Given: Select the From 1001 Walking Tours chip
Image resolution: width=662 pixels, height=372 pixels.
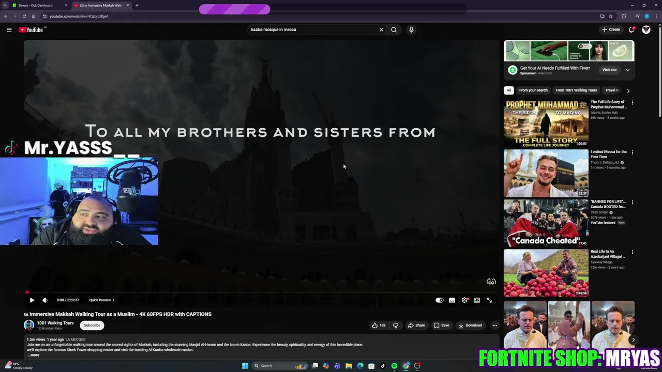Looking at the screenshot, I should pos(576,90).
